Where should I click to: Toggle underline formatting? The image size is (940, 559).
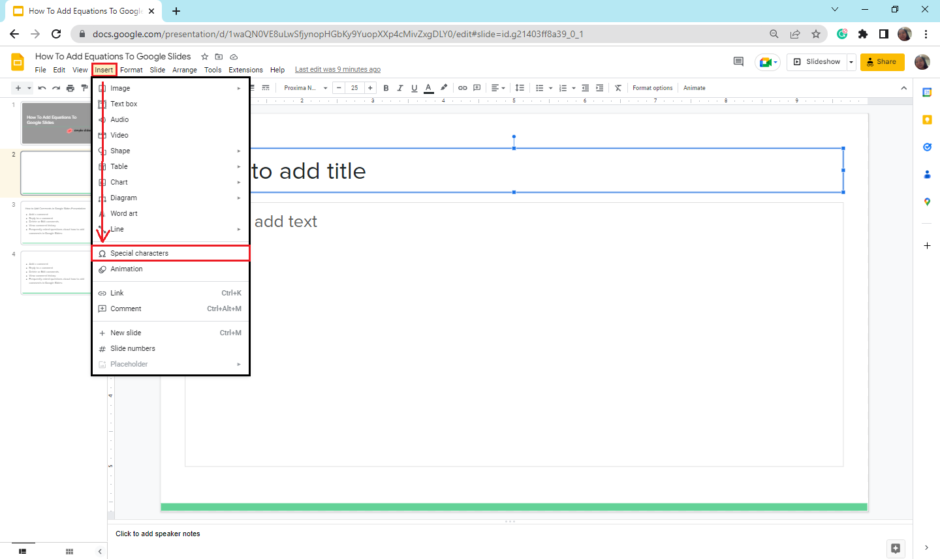414,87
